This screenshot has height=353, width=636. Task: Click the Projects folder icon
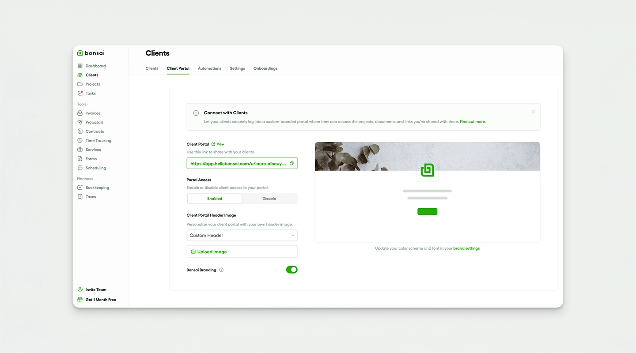(80, 84)
